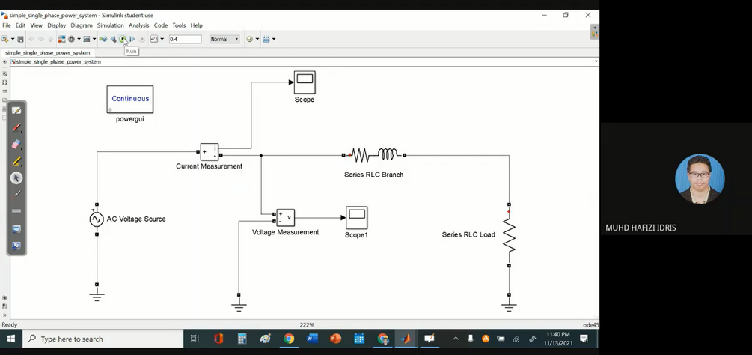
Task: Open the Simulation menu
Action: (x=110, y=25)
